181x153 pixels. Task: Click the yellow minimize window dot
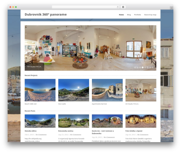click(13, 7)
